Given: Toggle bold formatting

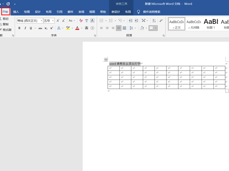Looking at the screenshot, I should [x=20, y=28].
